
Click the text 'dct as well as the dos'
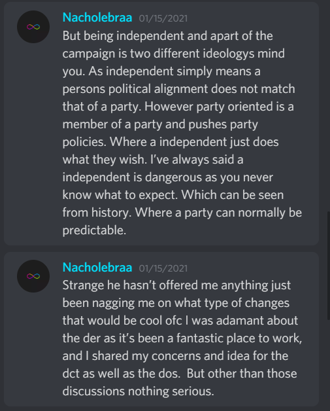[x=121, y=374]
